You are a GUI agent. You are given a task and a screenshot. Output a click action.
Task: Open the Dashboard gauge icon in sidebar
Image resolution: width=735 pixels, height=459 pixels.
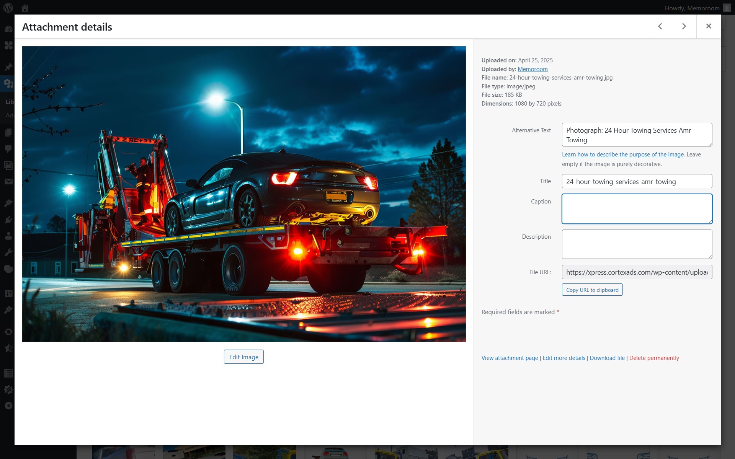point(8,29)
